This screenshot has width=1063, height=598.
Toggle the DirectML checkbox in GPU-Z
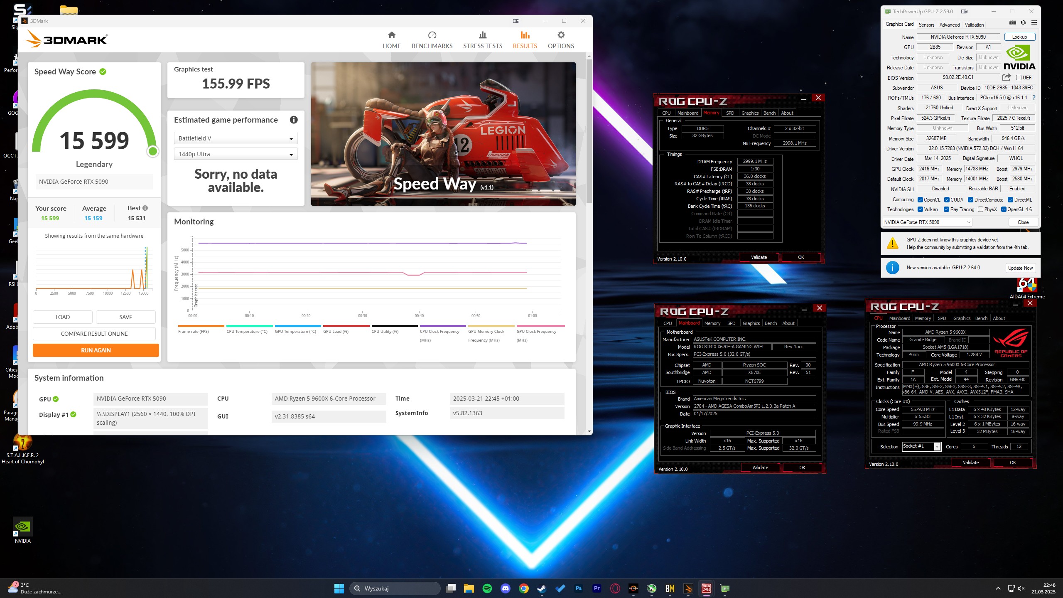(x=1010, y=200)
